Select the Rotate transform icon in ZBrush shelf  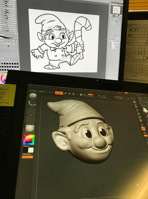coord(73,94)
